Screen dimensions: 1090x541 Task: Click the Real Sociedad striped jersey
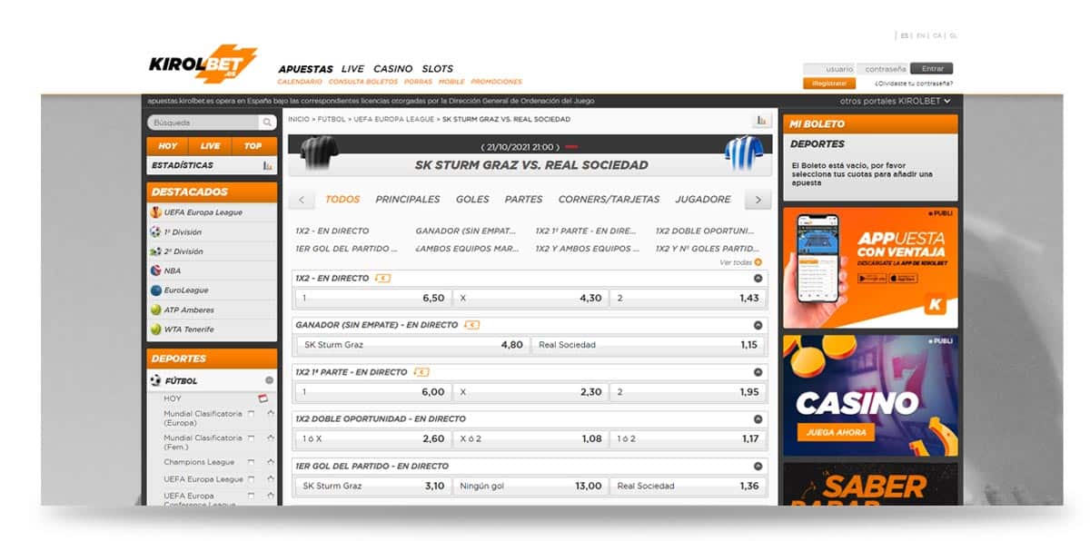(x=742, y=152)
